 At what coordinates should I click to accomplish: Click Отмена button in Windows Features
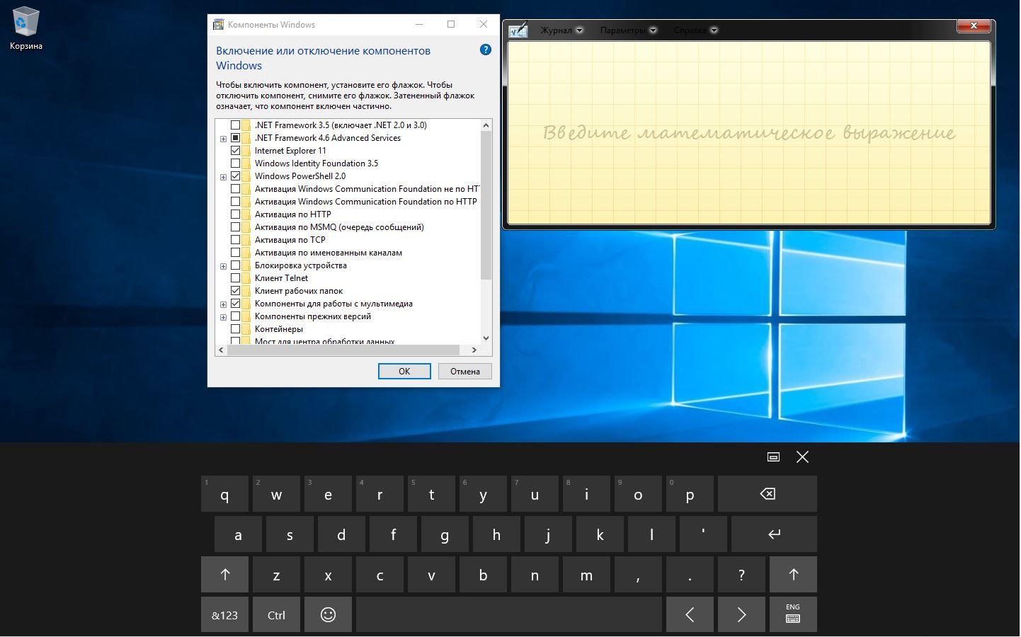point(465,371)
